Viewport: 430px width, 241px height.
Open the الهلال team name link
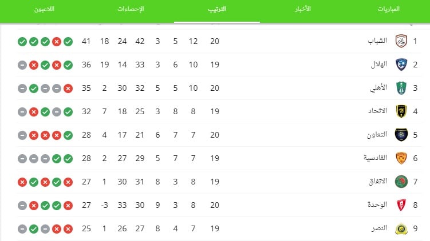pos(378,65)
